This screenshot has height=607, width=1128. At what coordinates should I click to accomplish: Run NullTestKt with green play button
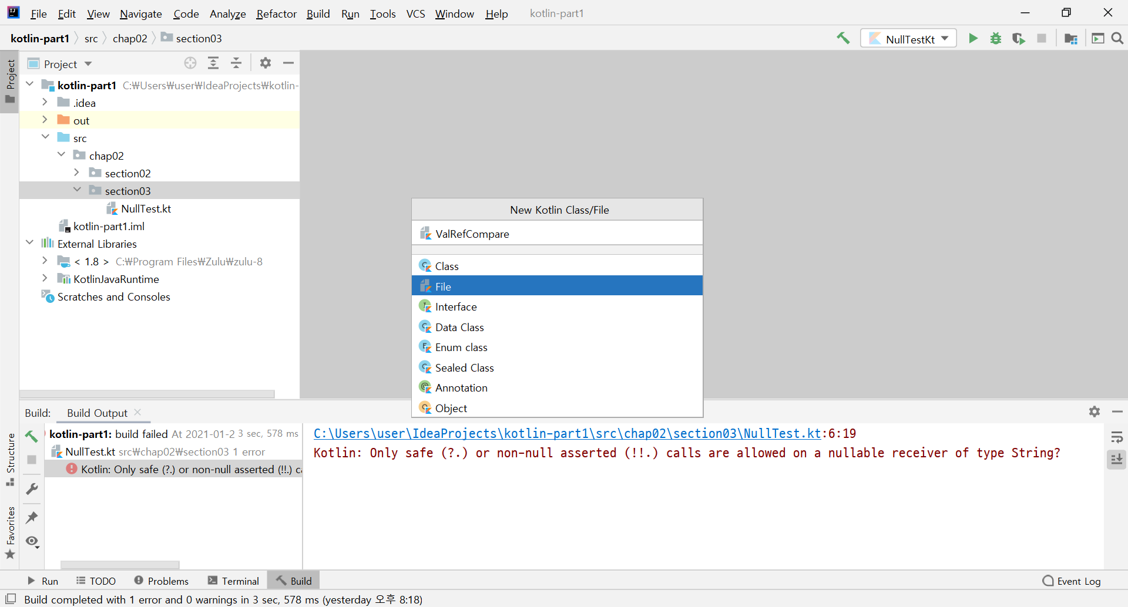pyautogui.click(x=973, y=38)
